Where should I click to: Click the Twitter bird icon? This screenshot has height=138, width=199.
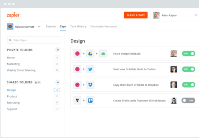90,69
